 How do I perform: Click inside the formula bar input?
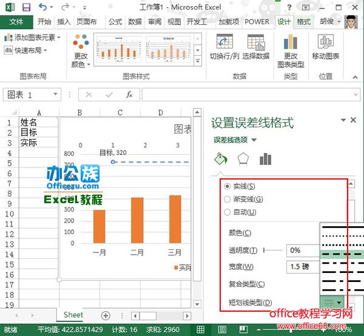click(248, 95)
